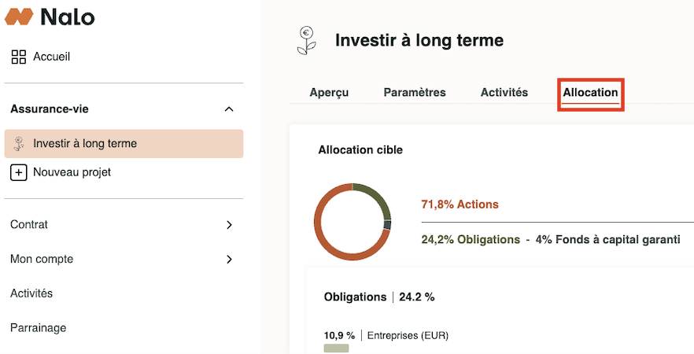Click the plus icon for Nouveau projet
The height and width of the screenshot is (354, 694).
coord(19,172)
